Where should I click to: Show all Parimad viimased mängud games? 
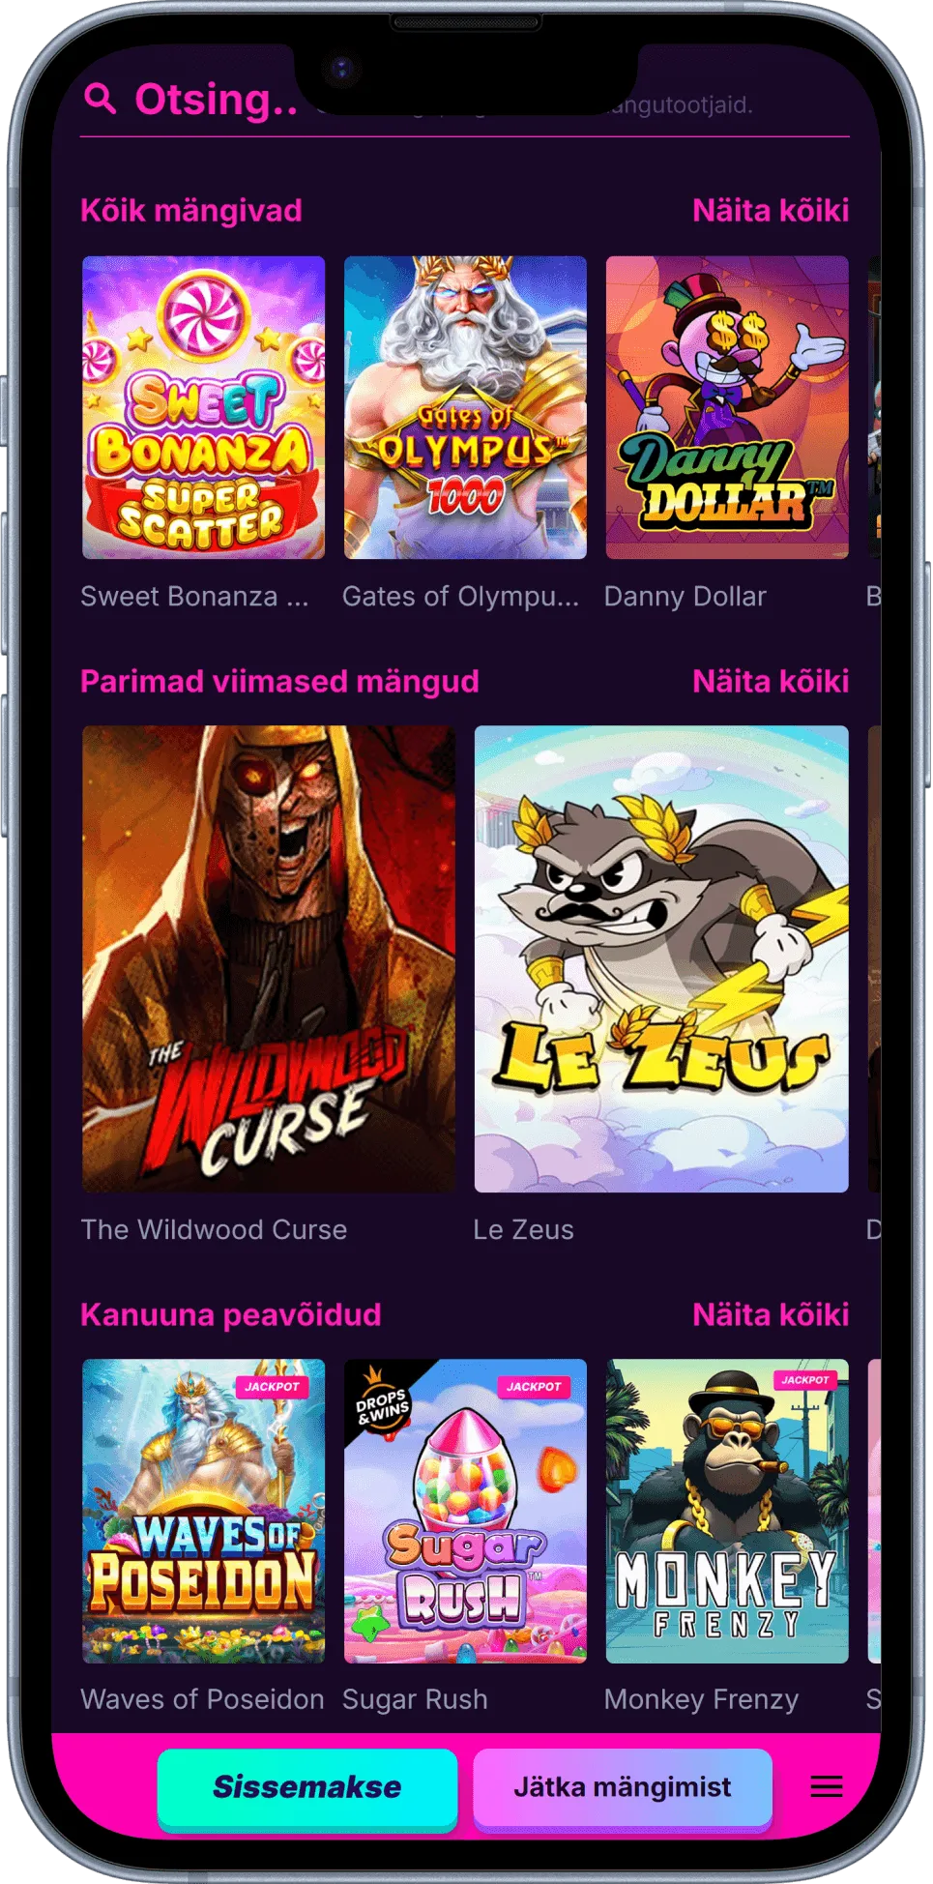(771, 682)
